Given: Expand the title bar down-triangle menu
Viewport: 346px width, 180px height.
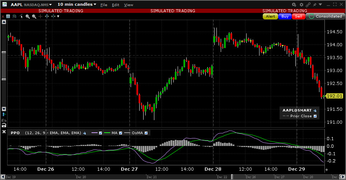Looking at the screenshot, I should tap(321, 4).
